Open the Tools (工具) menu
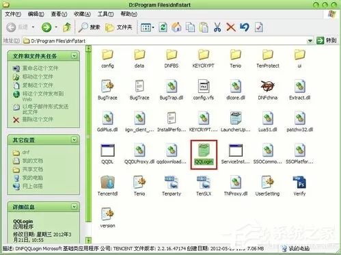The image size is (341, 255). [x=105, y=14]
